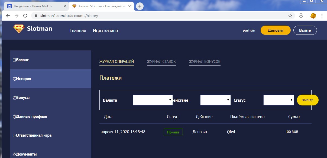Screen dimensions: 327x158
Task: Expand the Действие dropdown
Action: tap(215, 100)
